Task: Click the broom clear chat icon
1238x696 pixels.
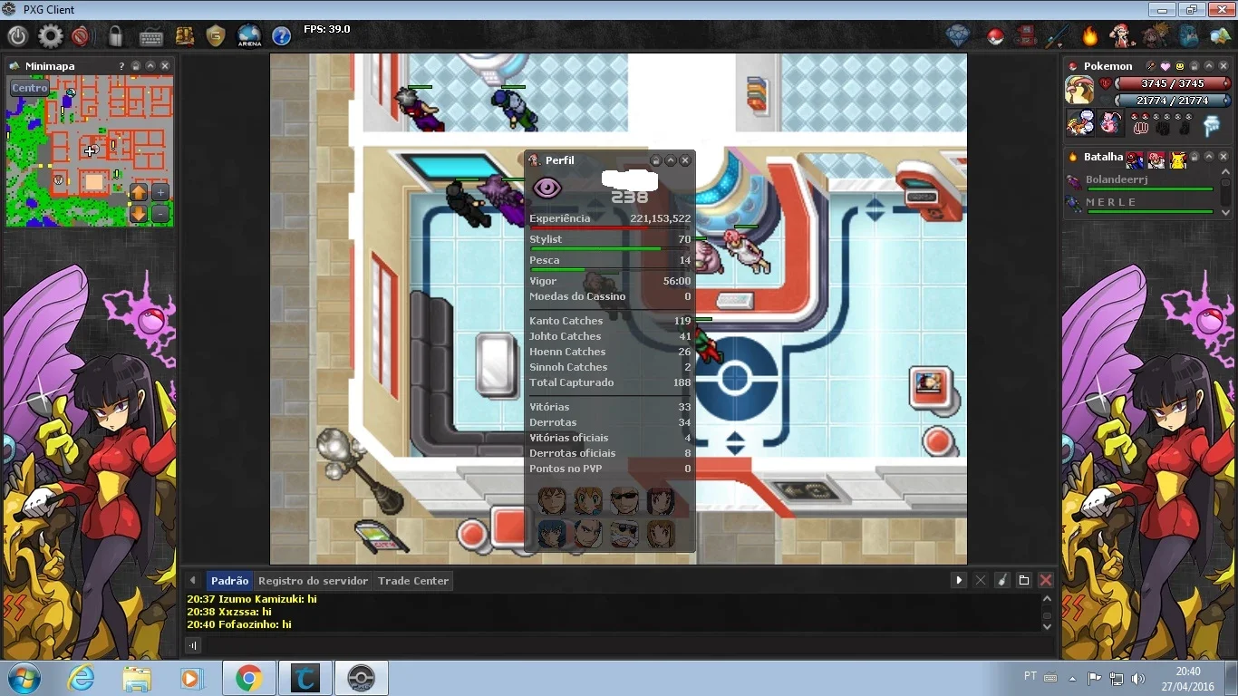Action: pos(1002,581)
